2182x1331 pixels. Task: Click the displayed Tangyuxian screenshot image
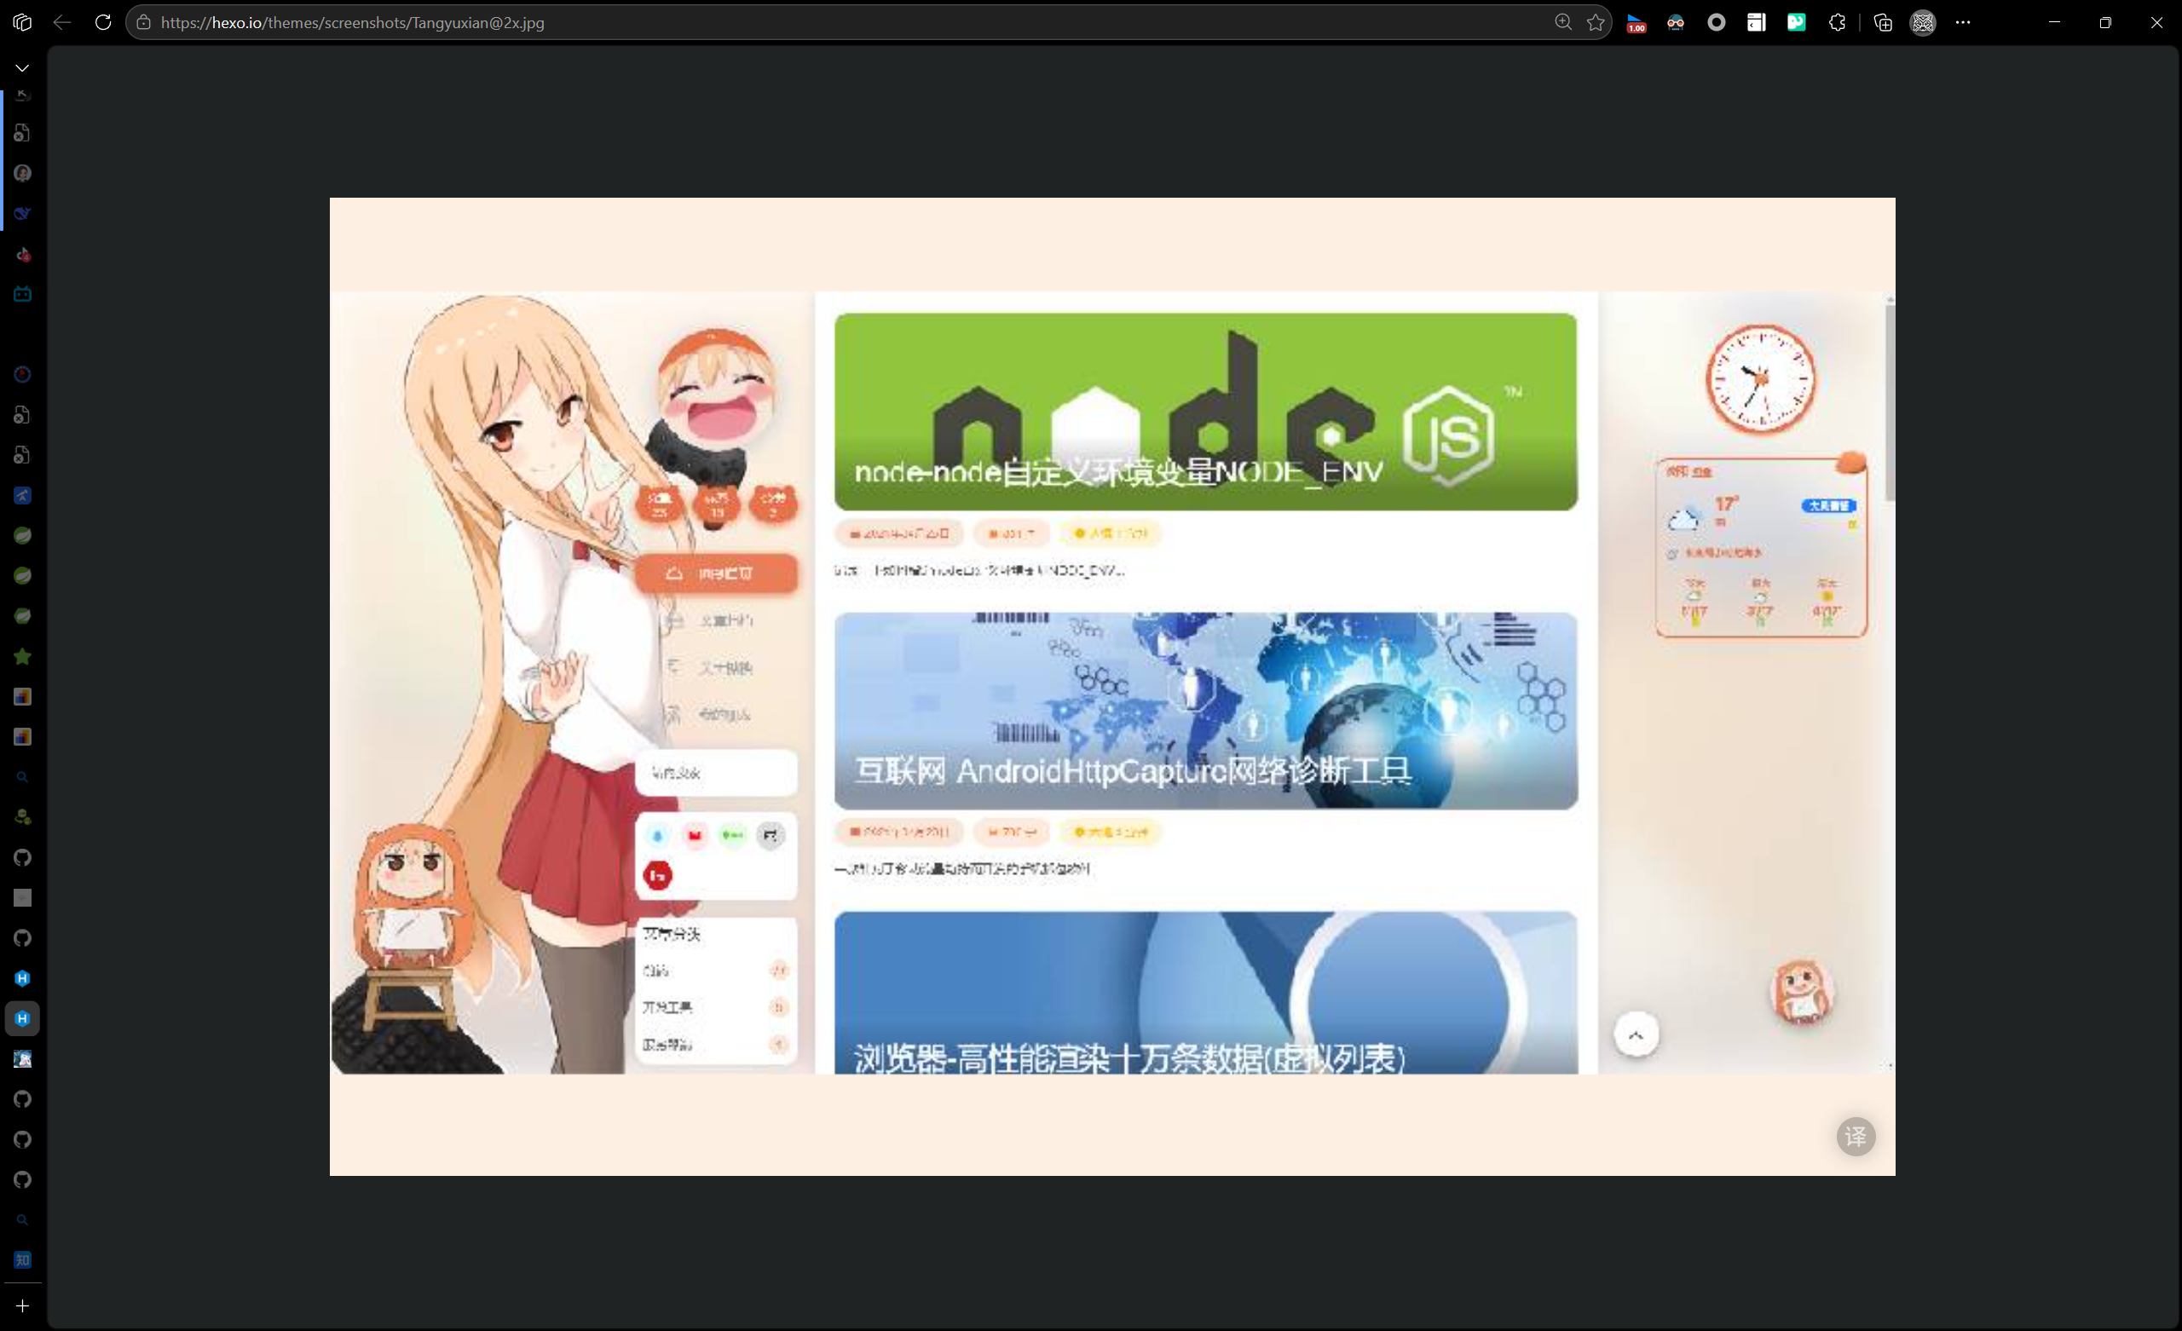[1112, 686]
